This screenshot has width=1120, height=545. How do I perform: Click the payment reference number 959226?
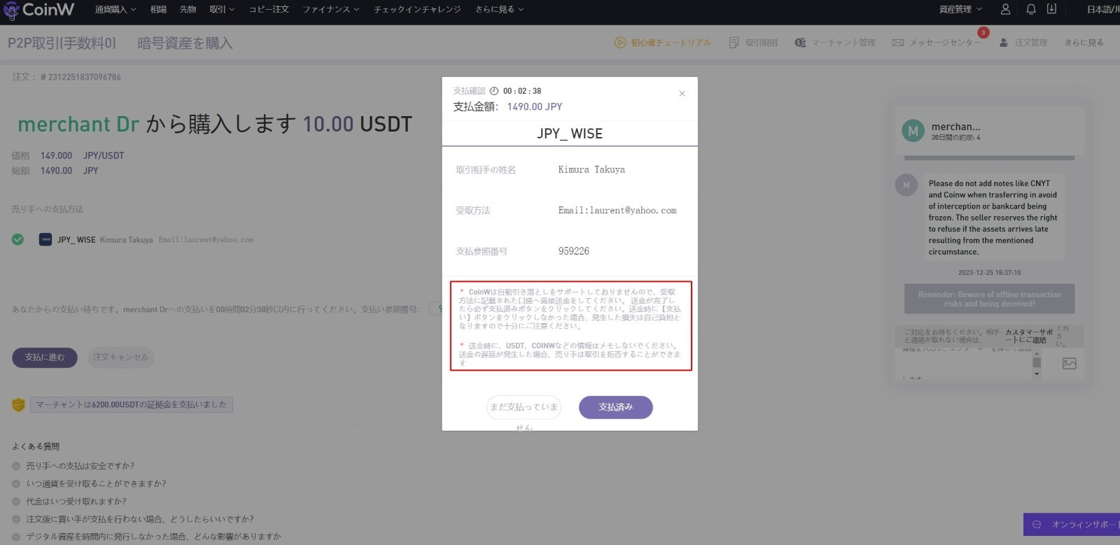574,251
